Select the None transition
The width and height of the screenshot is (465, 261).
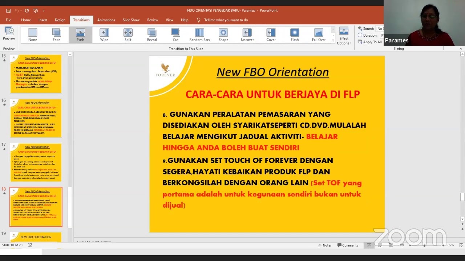tap(33, 35)
